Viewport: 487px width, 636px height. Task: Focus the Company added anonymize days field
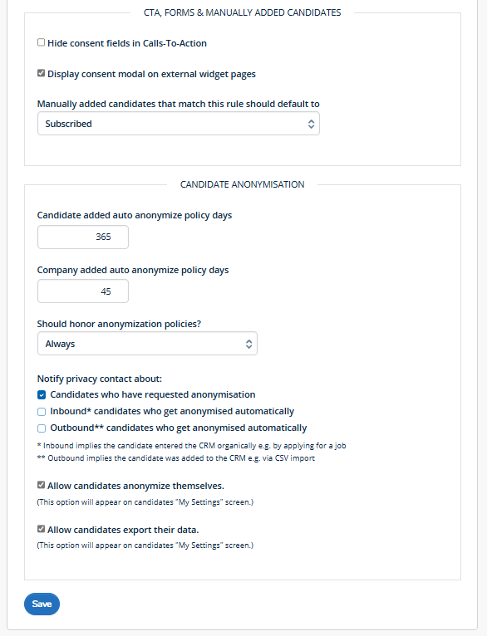click(x=83, y=291)
